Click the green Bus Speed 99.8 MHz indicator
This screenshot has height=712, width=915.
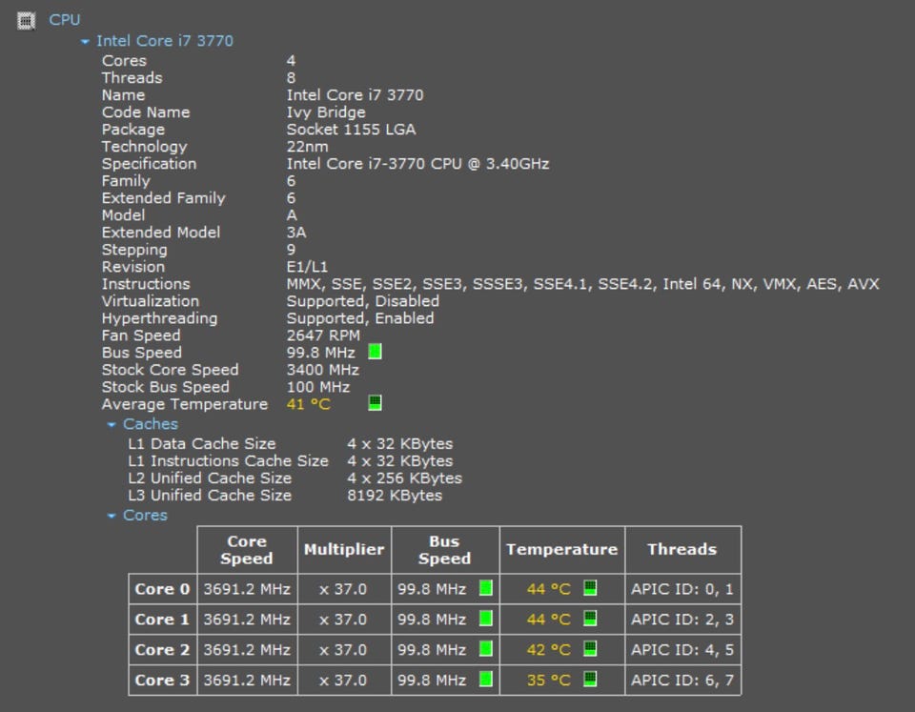tap(376, 352)
